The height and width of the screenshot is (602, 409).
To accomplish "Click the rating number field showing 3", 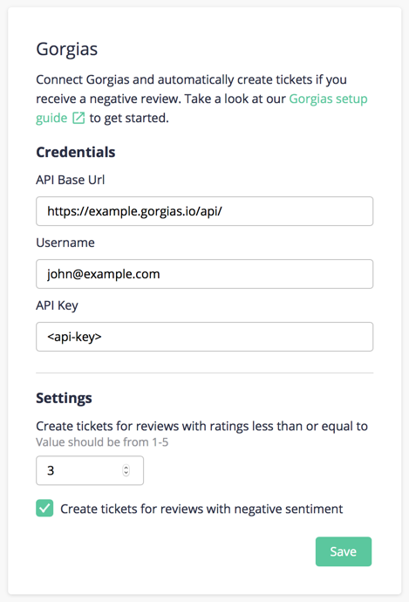I will click(90, 470).
